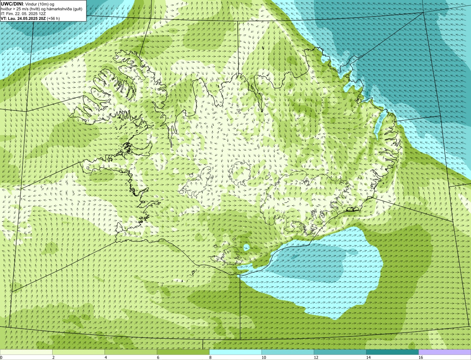Click the 10–12 m/s turquoise legend swatch
Screen dimensions: 471x360
[x=288, y=352]
